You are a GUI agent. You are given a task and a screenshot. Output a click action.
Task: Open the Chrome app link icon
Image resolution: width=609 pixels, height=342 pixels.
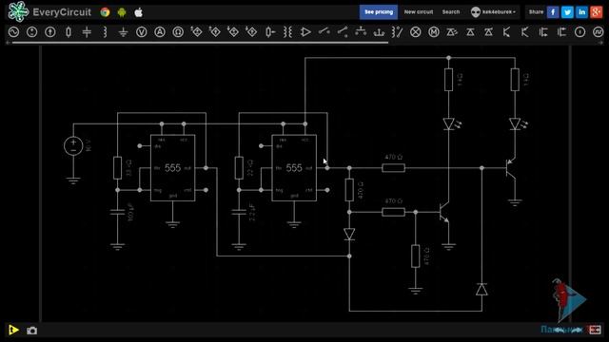(105, 12)
